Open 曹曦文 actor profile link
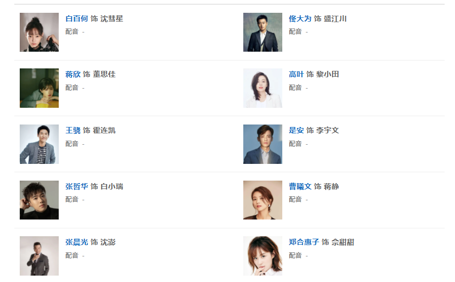 (x=300, y=187)
